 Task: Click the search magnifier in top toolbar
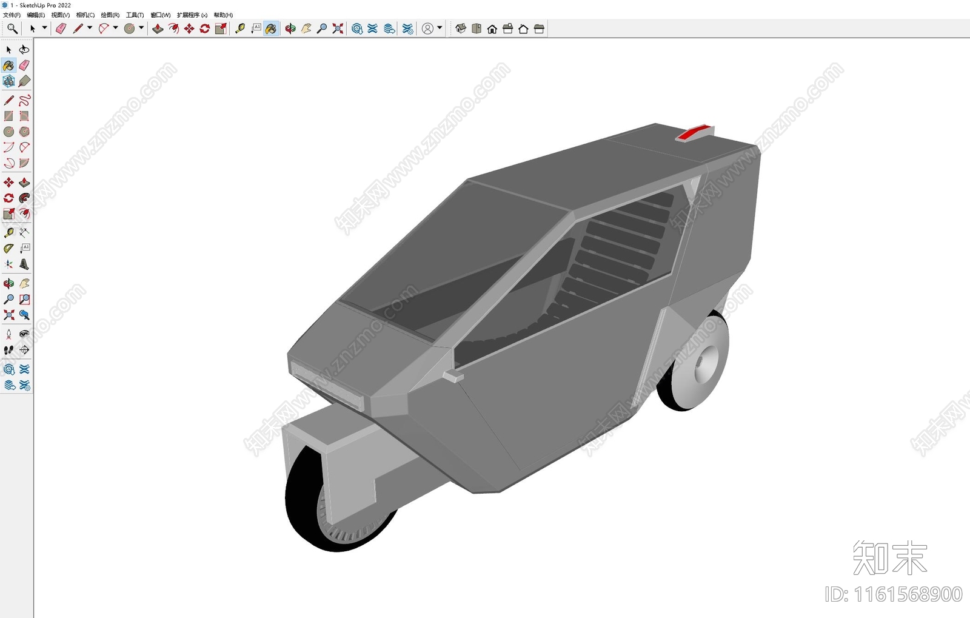[x=12, y=29]
